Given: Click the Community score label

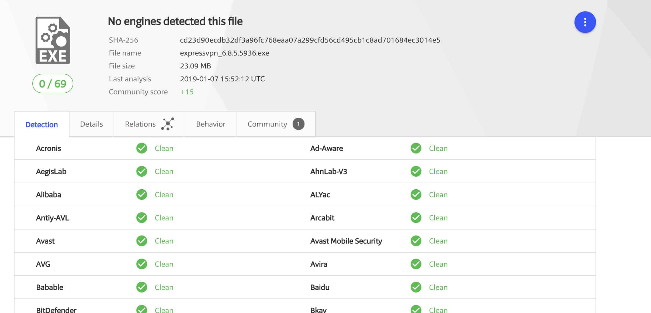Looking at the screenshot, I should (138, 92).
